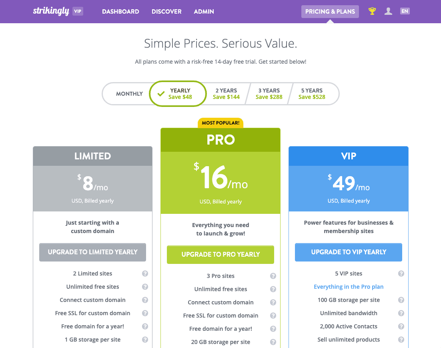Click help icon beside Unlimited bandwidth
The width and height of the screenshot is (441, 348).
pyautogui.click(x=401, y=313)
